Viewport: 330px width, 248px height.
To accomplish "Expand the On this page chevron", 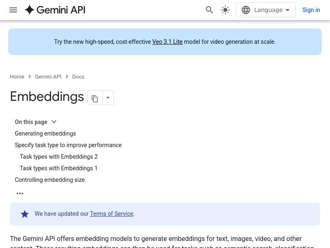I will (54, 122).
